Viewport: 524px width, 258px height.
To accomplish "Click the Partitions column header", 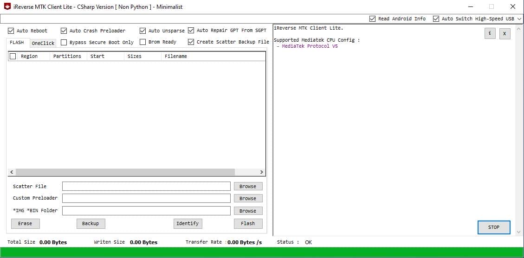I will (x=68, y=57).
